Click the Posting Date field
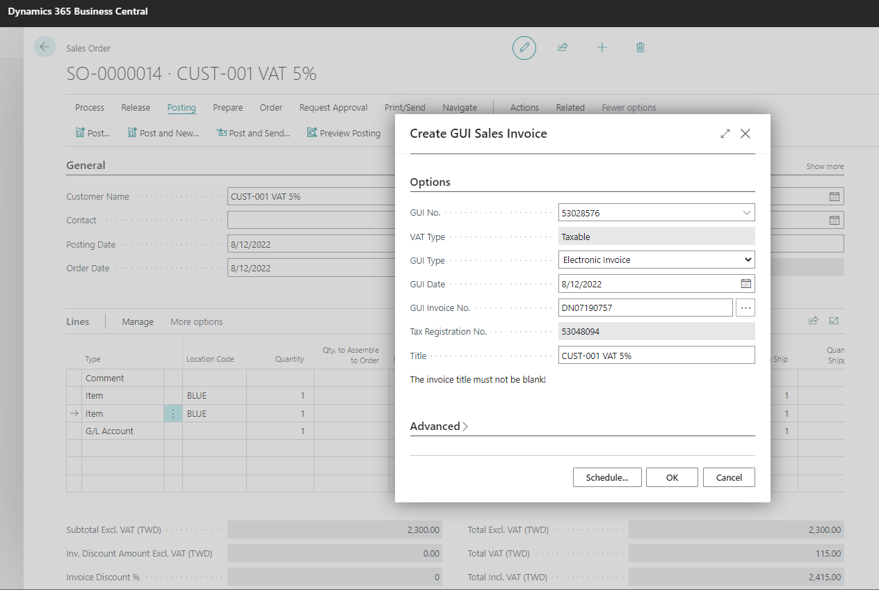Image resolution: width=879 pixels, height=590 pixels. point(312,244)
